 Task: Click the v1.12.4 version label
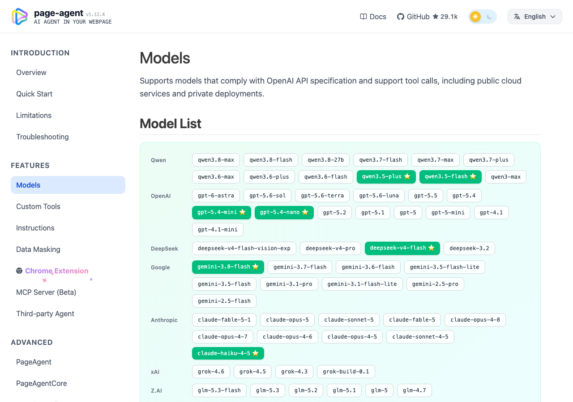(95, 14)
